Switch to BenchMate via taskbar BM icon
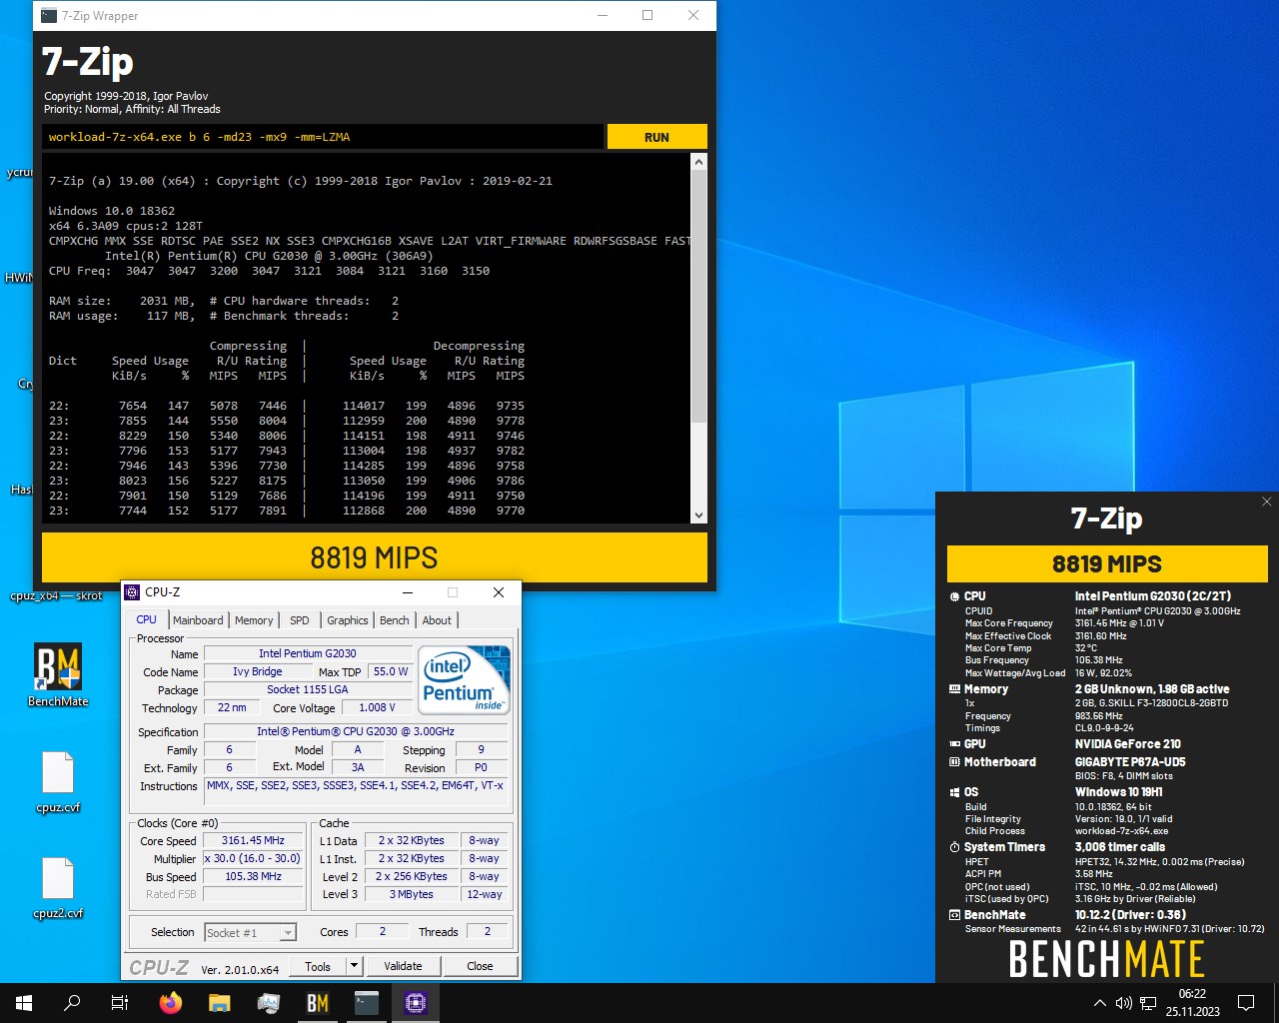This screenshot has width=1279, height=1023. point(318,1003)
